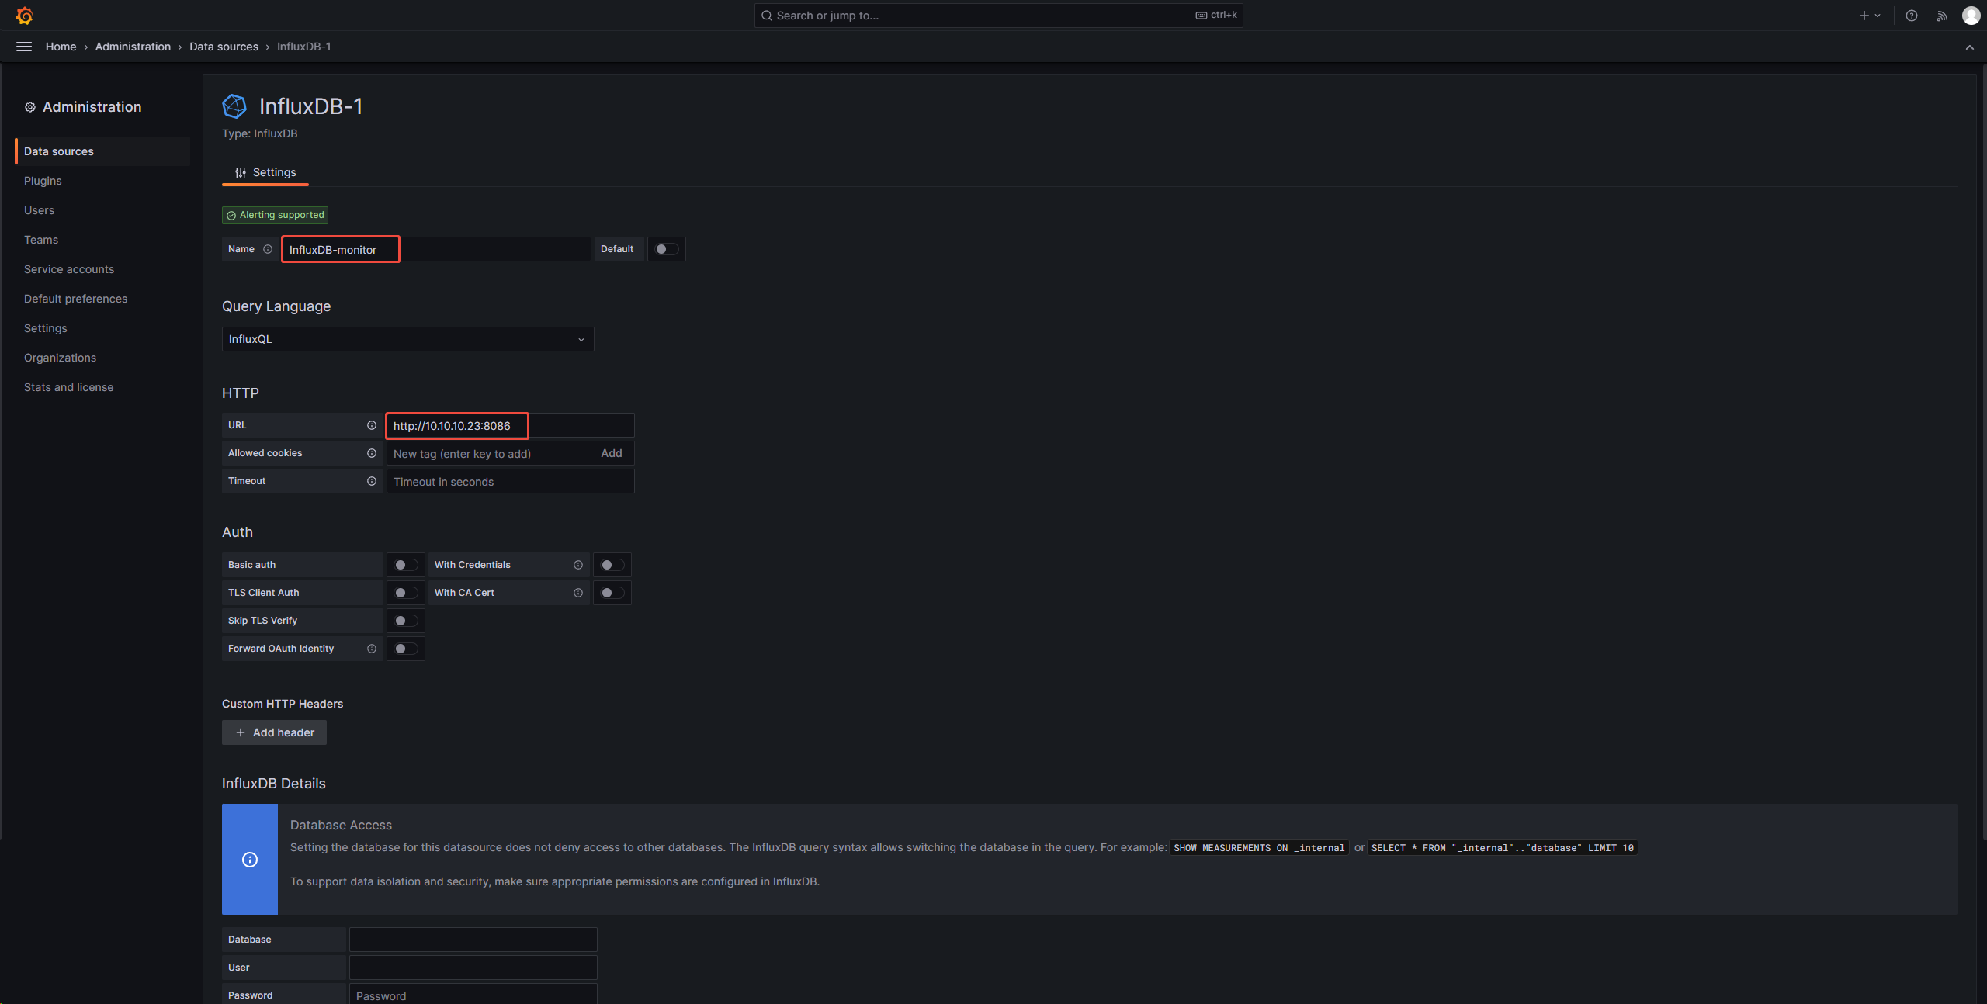Screen dimensions: 1987x1004
Task: Open the help question-mark icon
Action: (1912, 16)
